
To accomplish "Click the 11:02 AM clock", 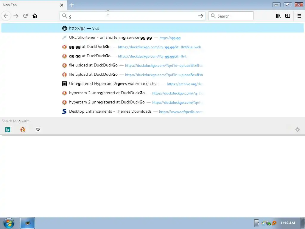I will (x=287, y=223).
